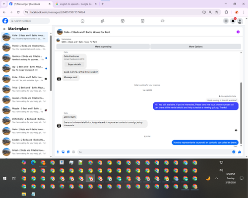Open Preslie 2 Beds conversation
The height and width of the screenshot is (198, 248).
[x=25, y=48]
